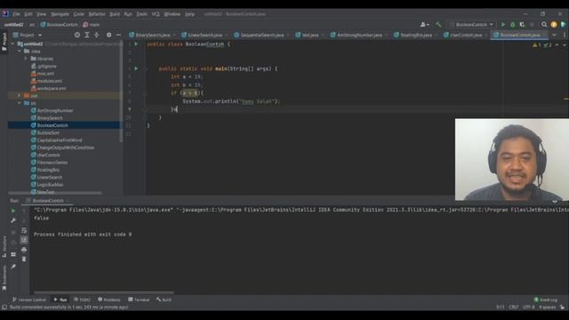Open BooleanContoh run configuration dropdown

click(x=471, y=25)
